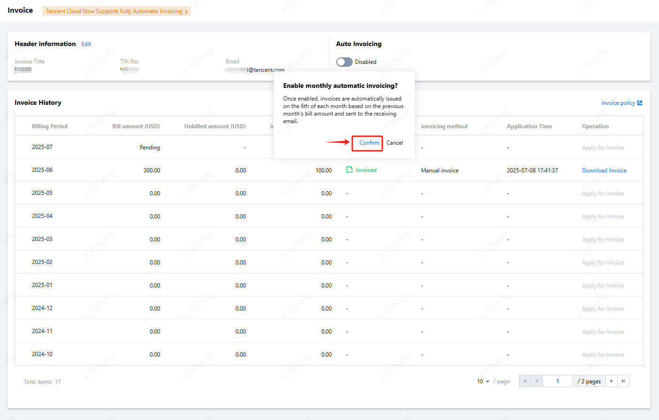Screen dimensions: 659x420
Task: Go to the previous page of results
Action: [536, 381]
